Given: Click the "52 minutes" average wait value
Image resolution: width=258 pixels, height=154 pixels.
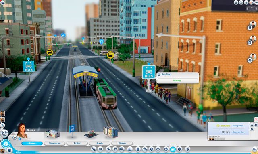Looking at the screenshot, I should (223, 126).
